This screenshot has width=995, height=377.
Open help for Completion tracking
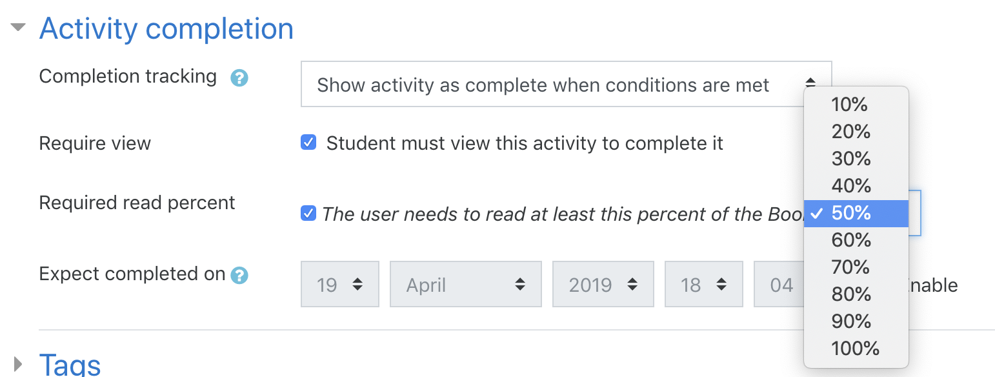(x=239, y=78)
